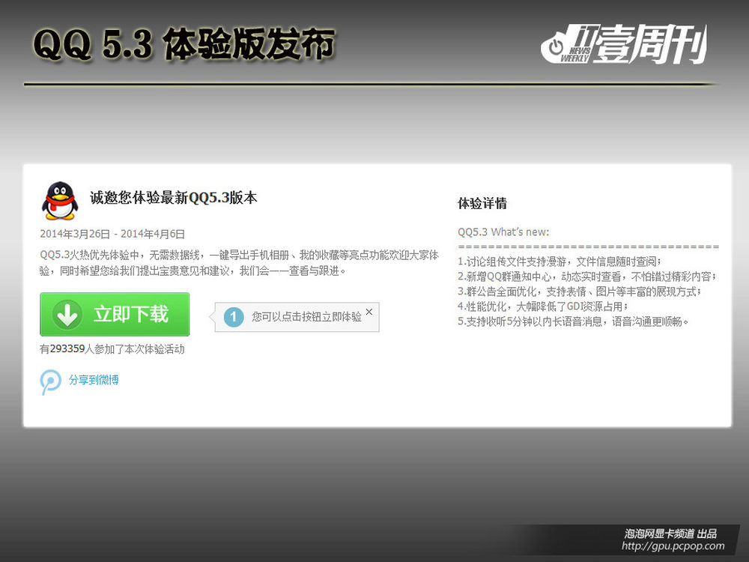Close the 您可以点击按钮立即体验 tooltip
Image resolution: width=749 pixels, height=562 pixels.
tap(369, 312)
